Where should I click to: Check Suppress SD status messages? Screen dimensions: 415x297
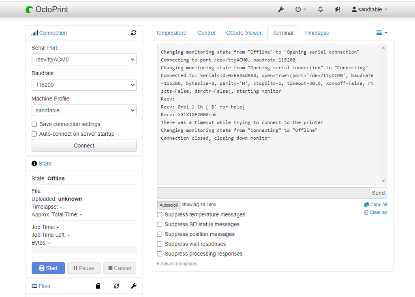pos(160,224)
